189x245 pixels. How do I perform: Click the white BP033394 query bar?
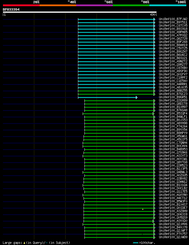point(79,12)
